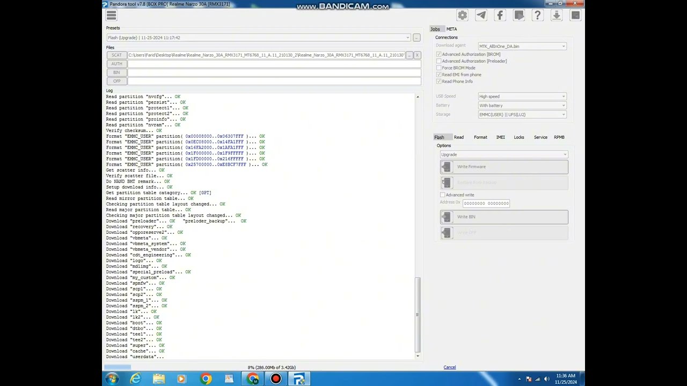This screenshot has height=386, width=687.
Task: Open help via question mark icon
Action: [x=537, y=16]
